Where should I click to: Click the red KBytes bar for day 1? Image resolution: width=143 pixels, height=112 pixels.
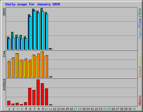[9, 103]
